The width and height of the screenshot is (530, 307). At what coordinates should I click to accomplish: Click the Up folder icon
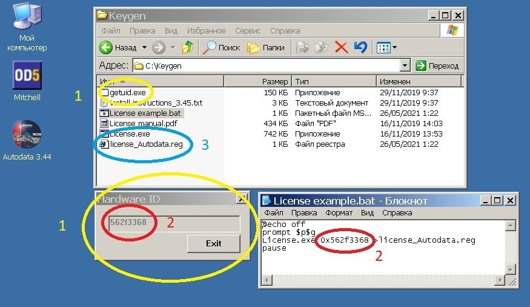[188, 47]
